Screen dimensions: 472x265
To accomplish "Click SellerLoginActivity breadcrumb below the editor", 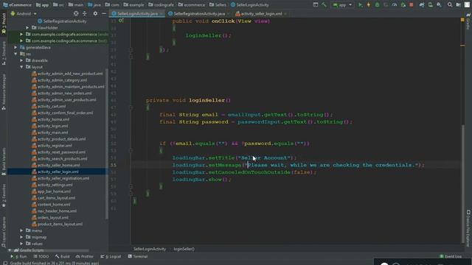I will (150, 249).
